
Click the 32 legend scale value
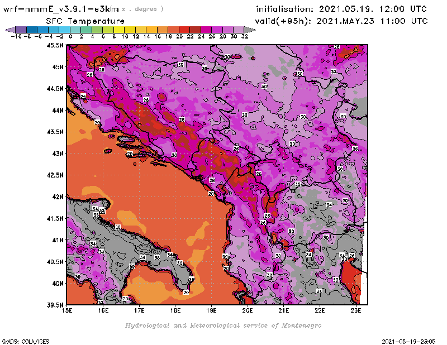[x=245, y=36]
